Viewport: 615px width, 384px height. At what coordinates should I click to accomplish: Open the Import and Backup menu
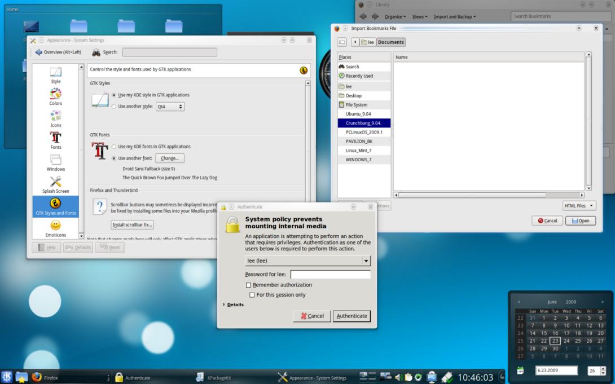tap(454, 17)
